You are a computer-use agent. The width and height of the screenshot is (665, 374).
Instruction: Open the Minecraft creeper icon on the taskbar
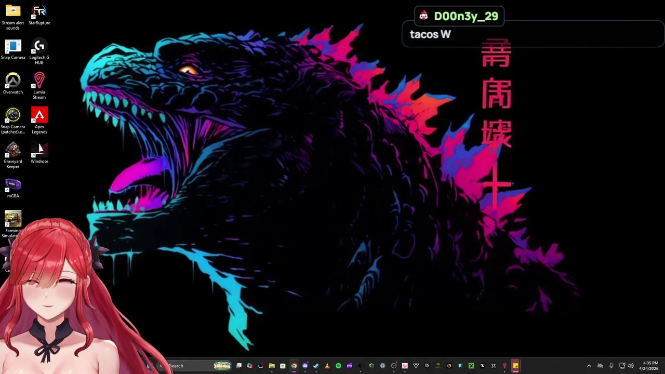coord(471,366)
